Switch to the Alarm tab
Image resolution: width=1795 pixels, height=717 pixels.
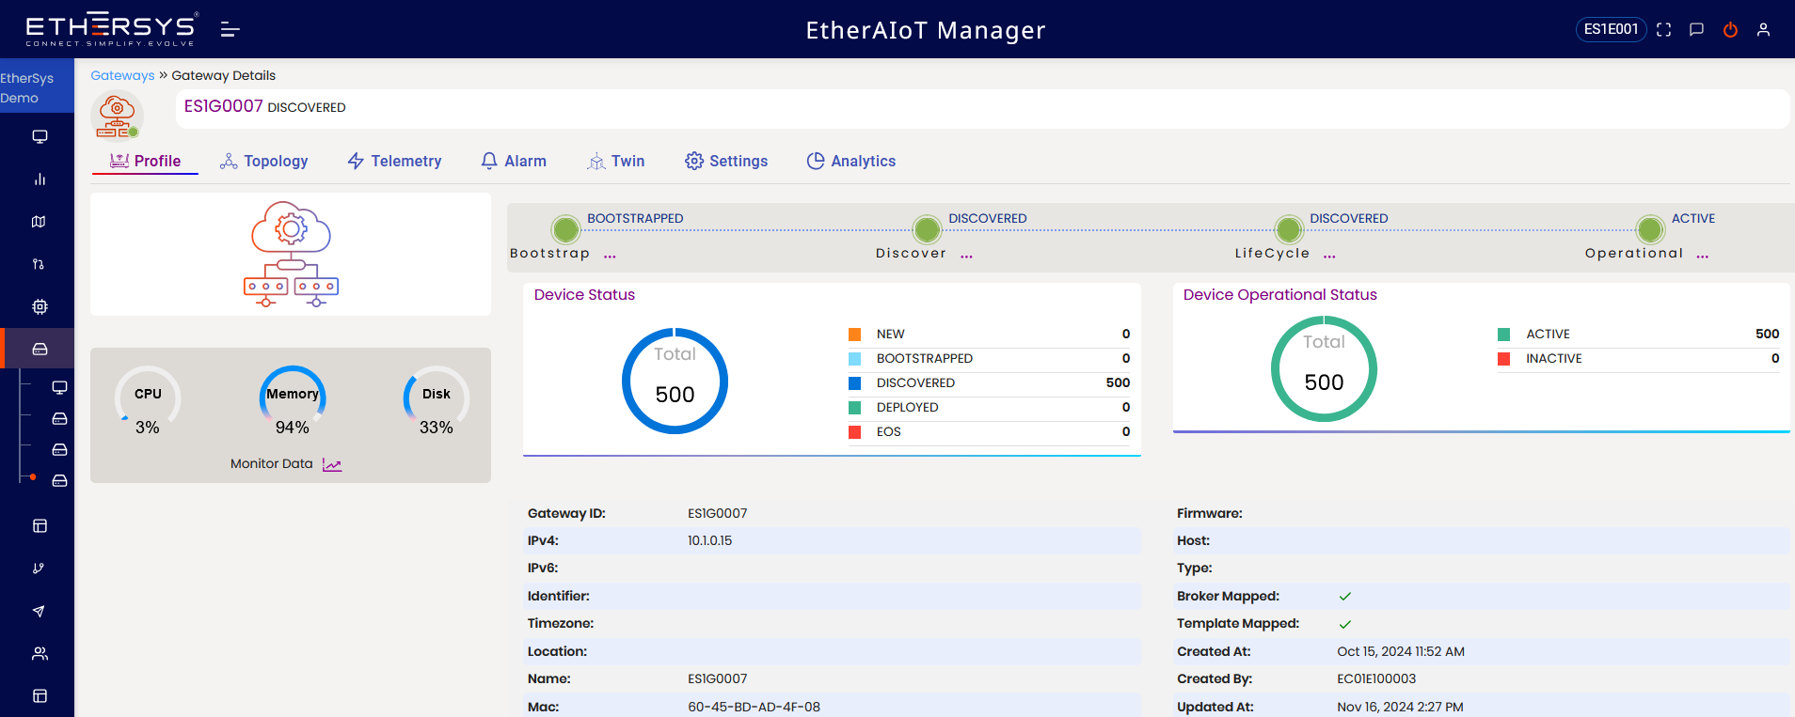coord(514,161)
